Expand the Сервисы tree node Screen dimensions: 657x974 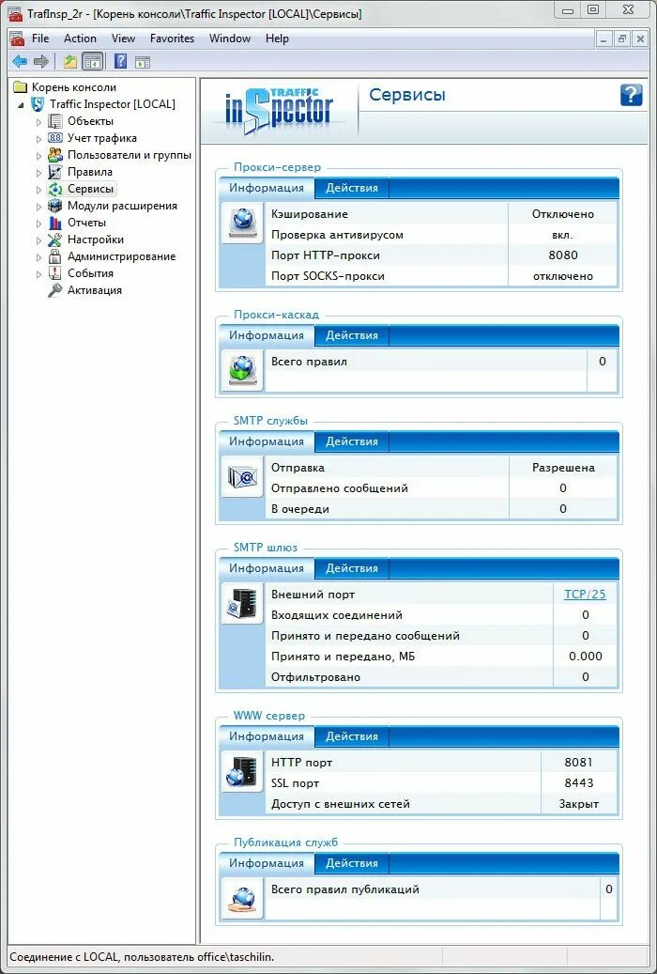[x=38, y=190]
